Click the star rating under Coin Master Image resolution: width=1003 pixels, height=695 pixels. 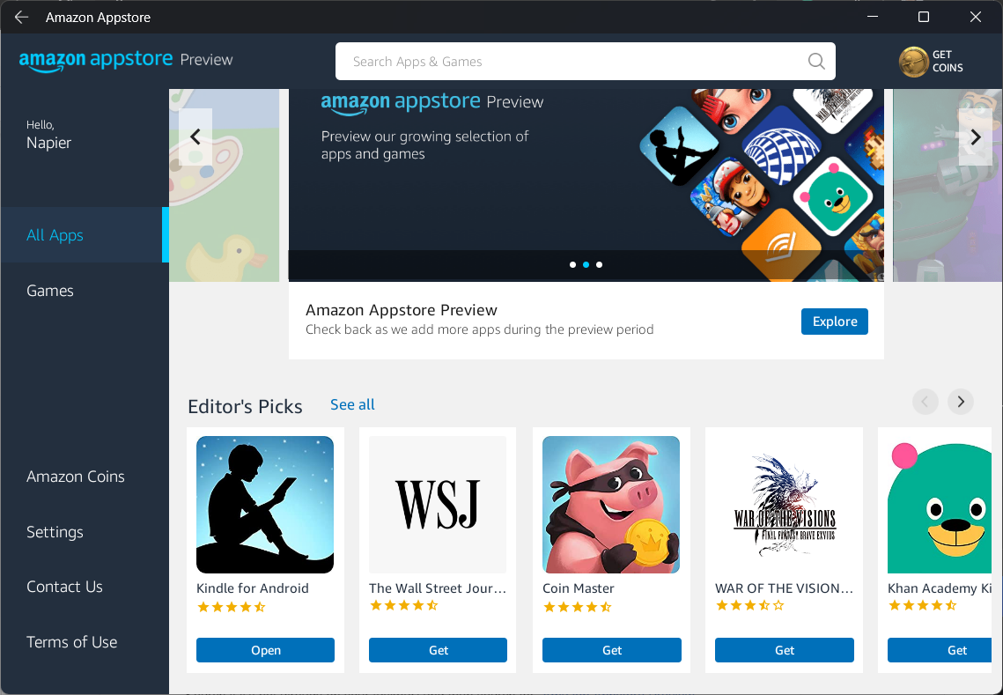[x=578, y=606]
